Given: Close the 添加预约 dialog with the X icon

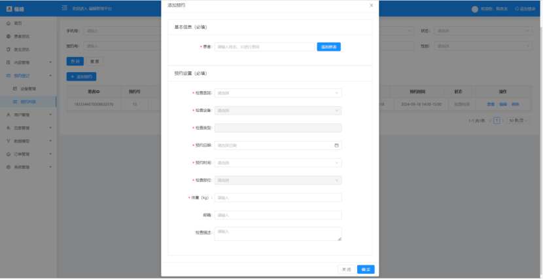Looking at the screenshot, I should click(372, 5).
